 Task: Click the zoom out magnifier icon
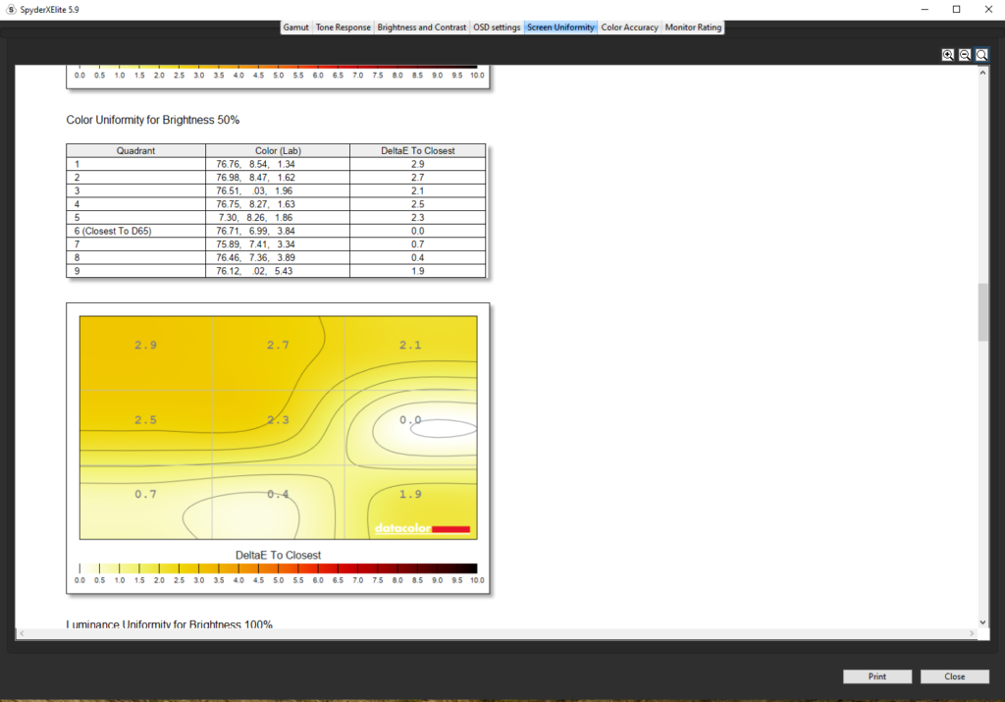[x=965, y=55]
